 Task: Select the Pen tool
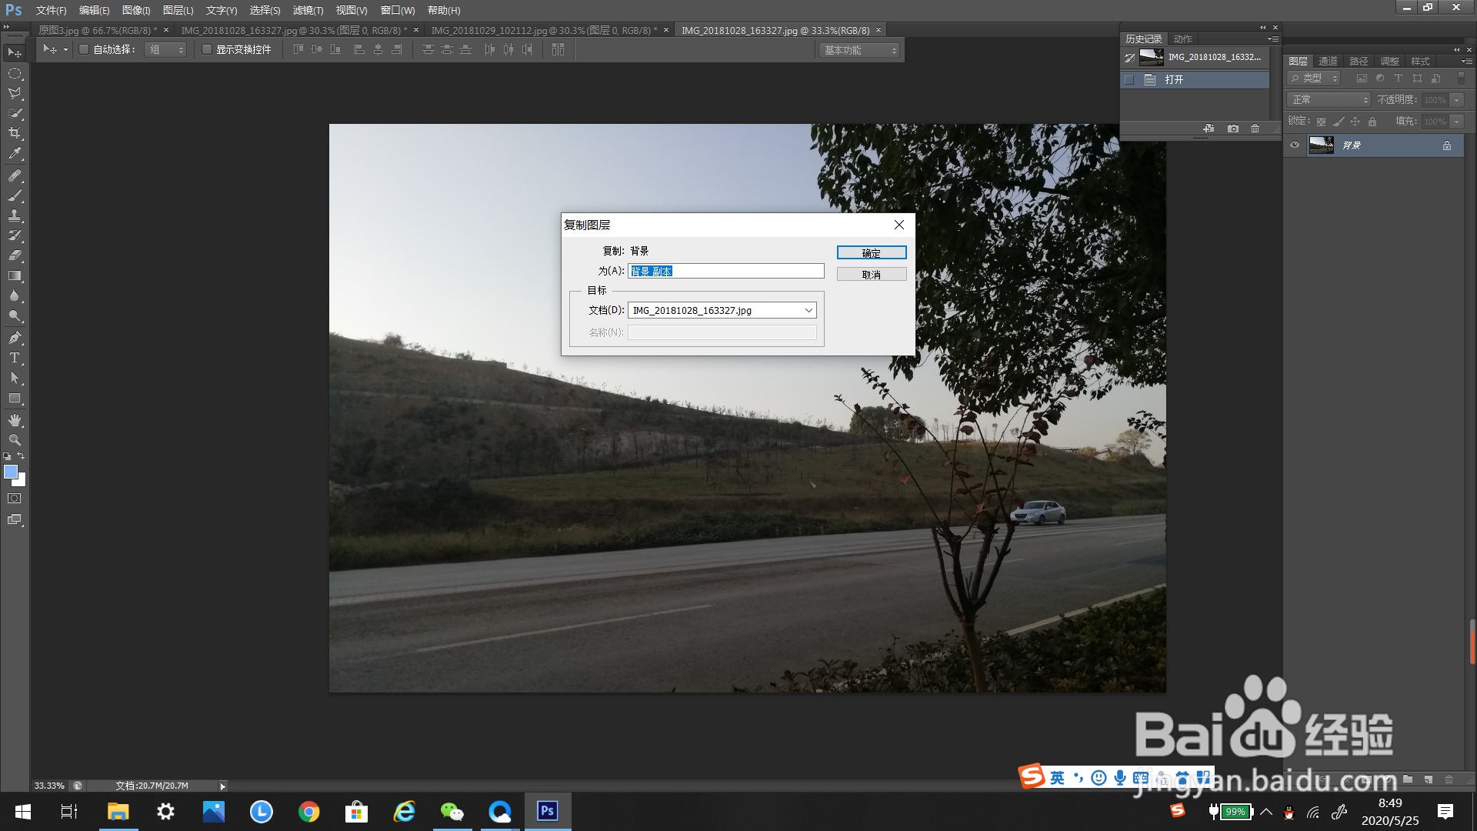[15, 337]
